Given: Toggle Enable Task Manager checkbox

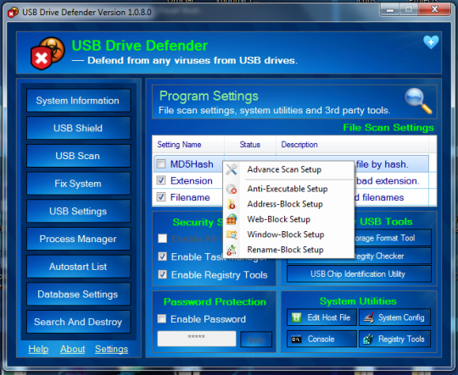Looking at the screenshot, I should click(x=162, y=256).
